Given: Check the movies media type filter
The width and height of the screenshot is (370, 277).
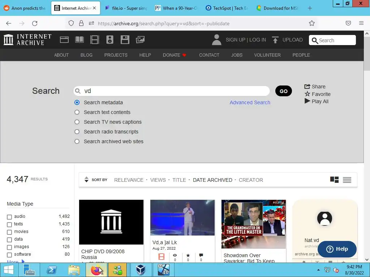Looking at the screenshot, I should coord(9,232).
